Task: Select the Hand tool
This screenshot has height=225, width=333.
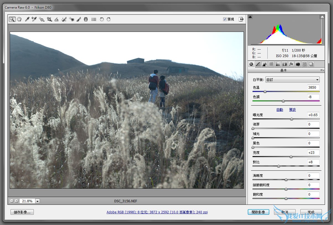Action: (19, 19)
